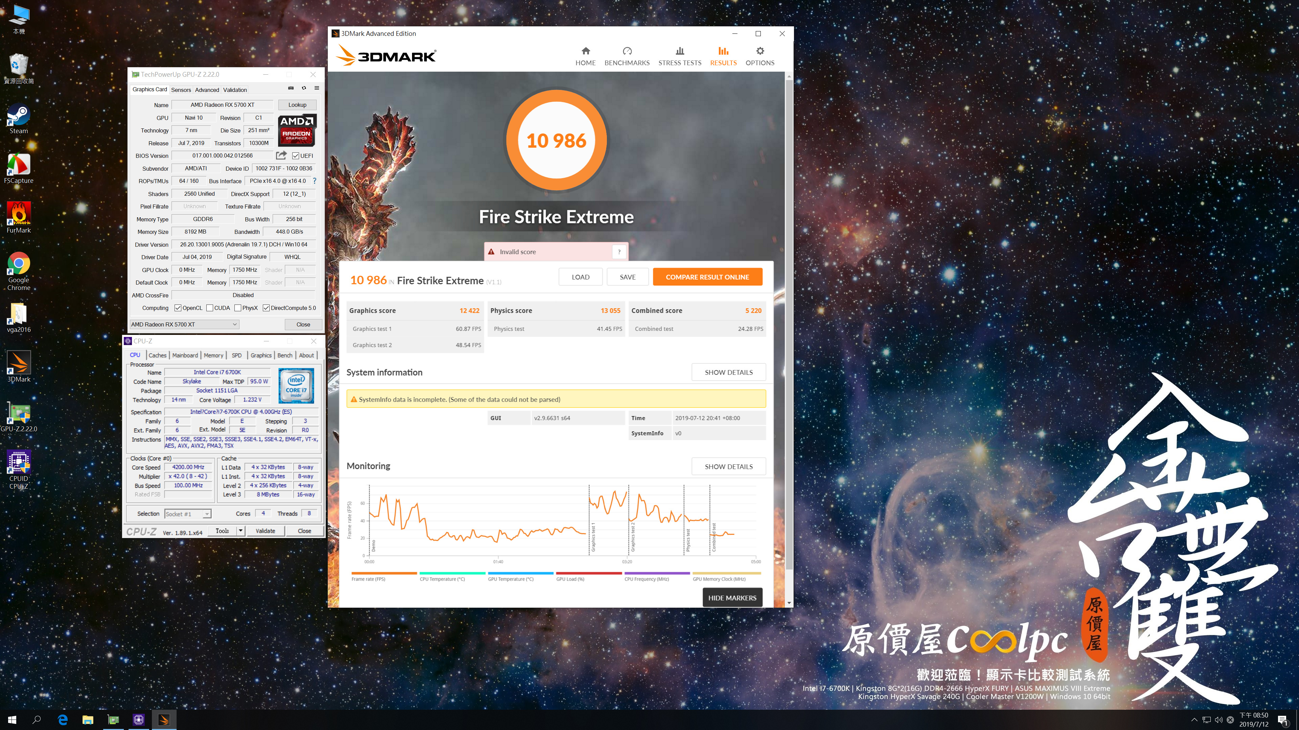Click COMPARE RESULT ONLINE button
The width and height of the screenshot is (1299, 730).
[x=707, y=277]
